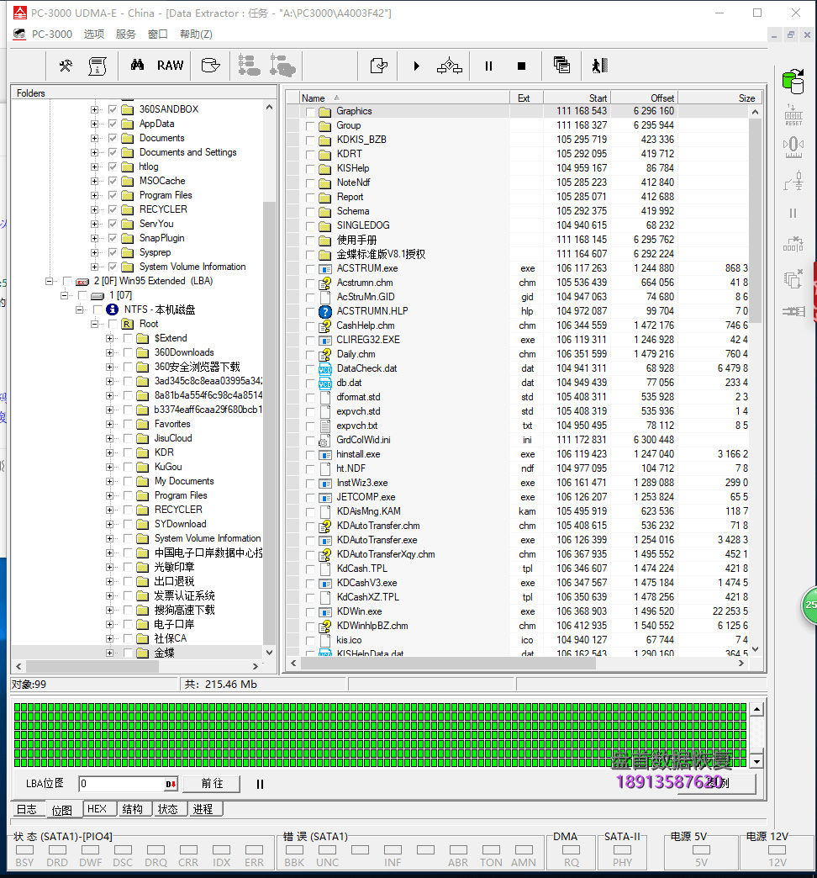This screenshot has height=878, width=817.
Task: Click the pause icon in right sidebar
Action: click(793, 214)
